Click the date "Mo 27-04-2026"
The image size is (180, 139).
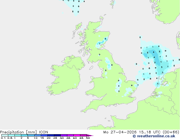coord(120,132)
